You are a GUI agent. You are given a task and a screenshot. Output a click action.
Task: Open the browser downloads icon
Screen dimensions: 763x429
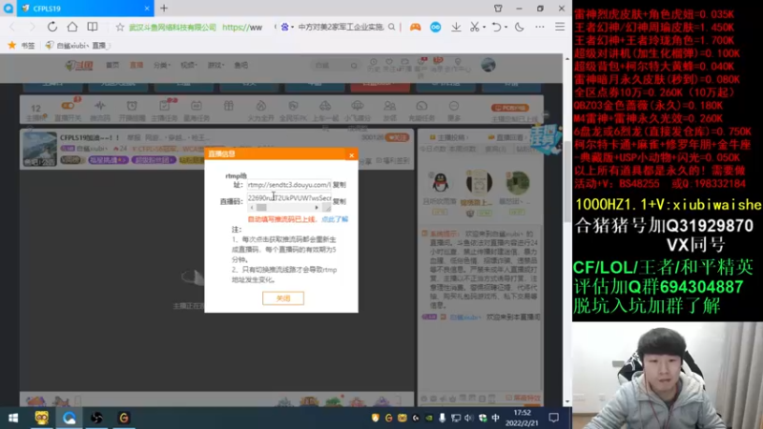tap(456, 28)
